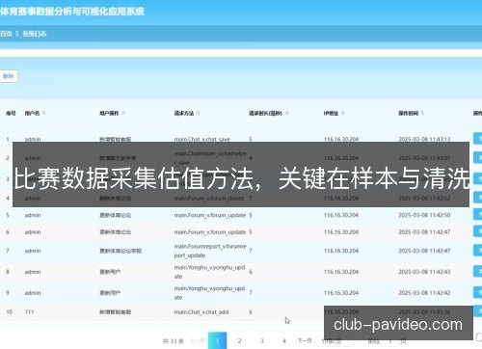The height and width of the screenshot is (349, 482).
Task: Click the request duration 6 in row 10
Action: click(x=251, y=312)
